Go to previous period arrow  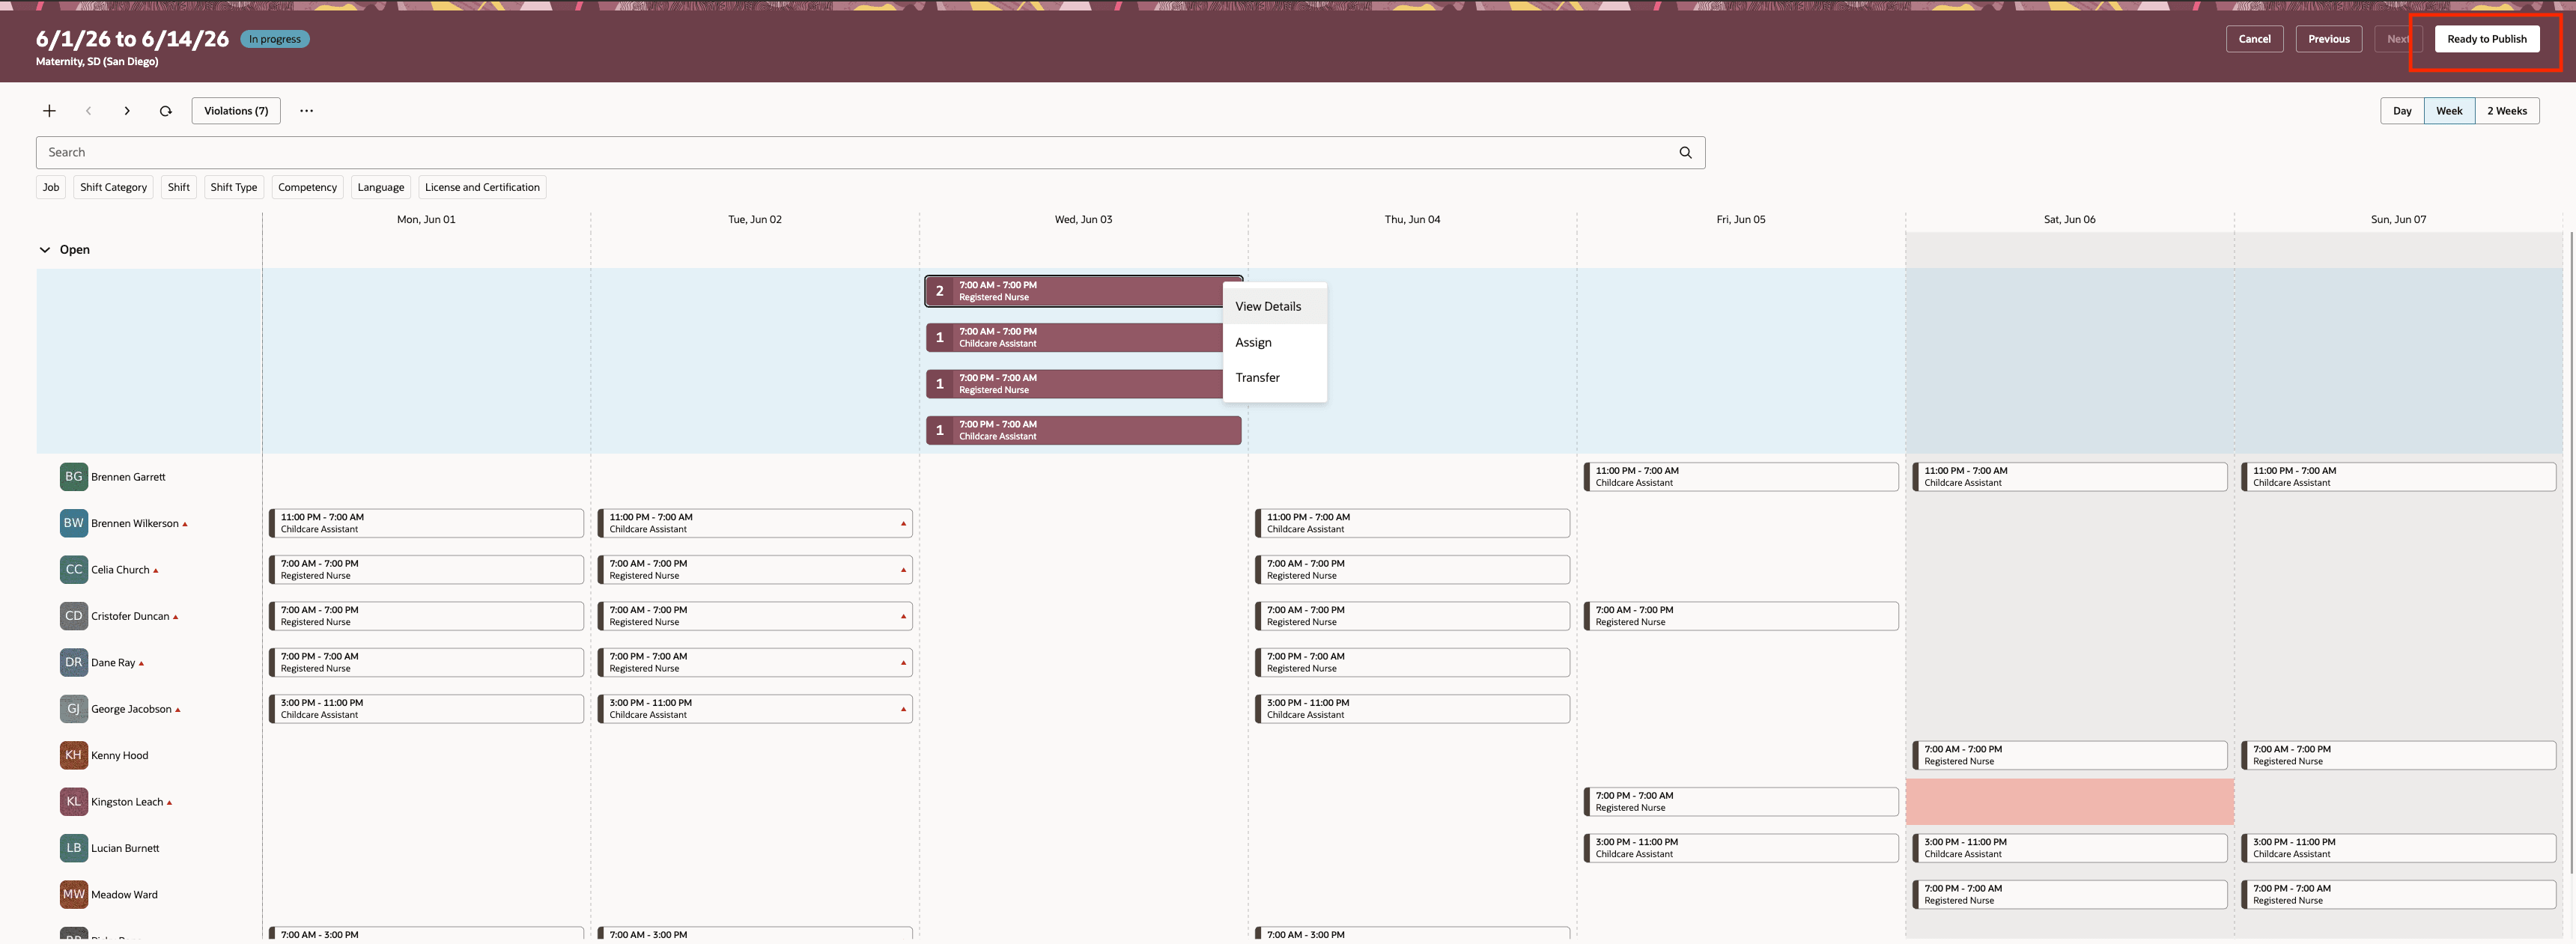(x=88, y=111)
